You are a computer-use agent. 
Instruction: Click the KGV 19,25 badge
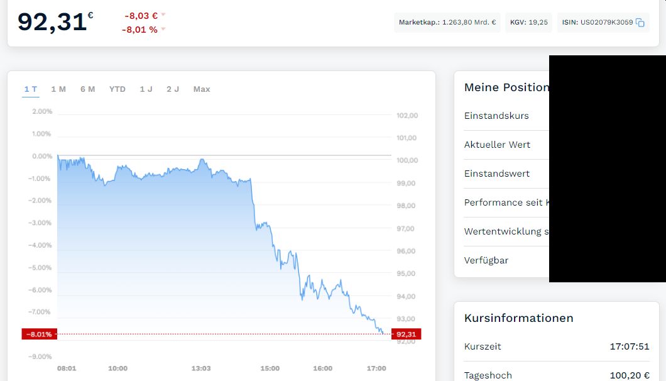coord(529,23)
